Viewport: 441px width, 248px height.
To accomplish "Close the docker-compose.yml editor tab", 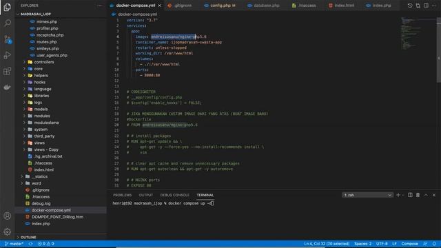I will [x=159, y=6].
